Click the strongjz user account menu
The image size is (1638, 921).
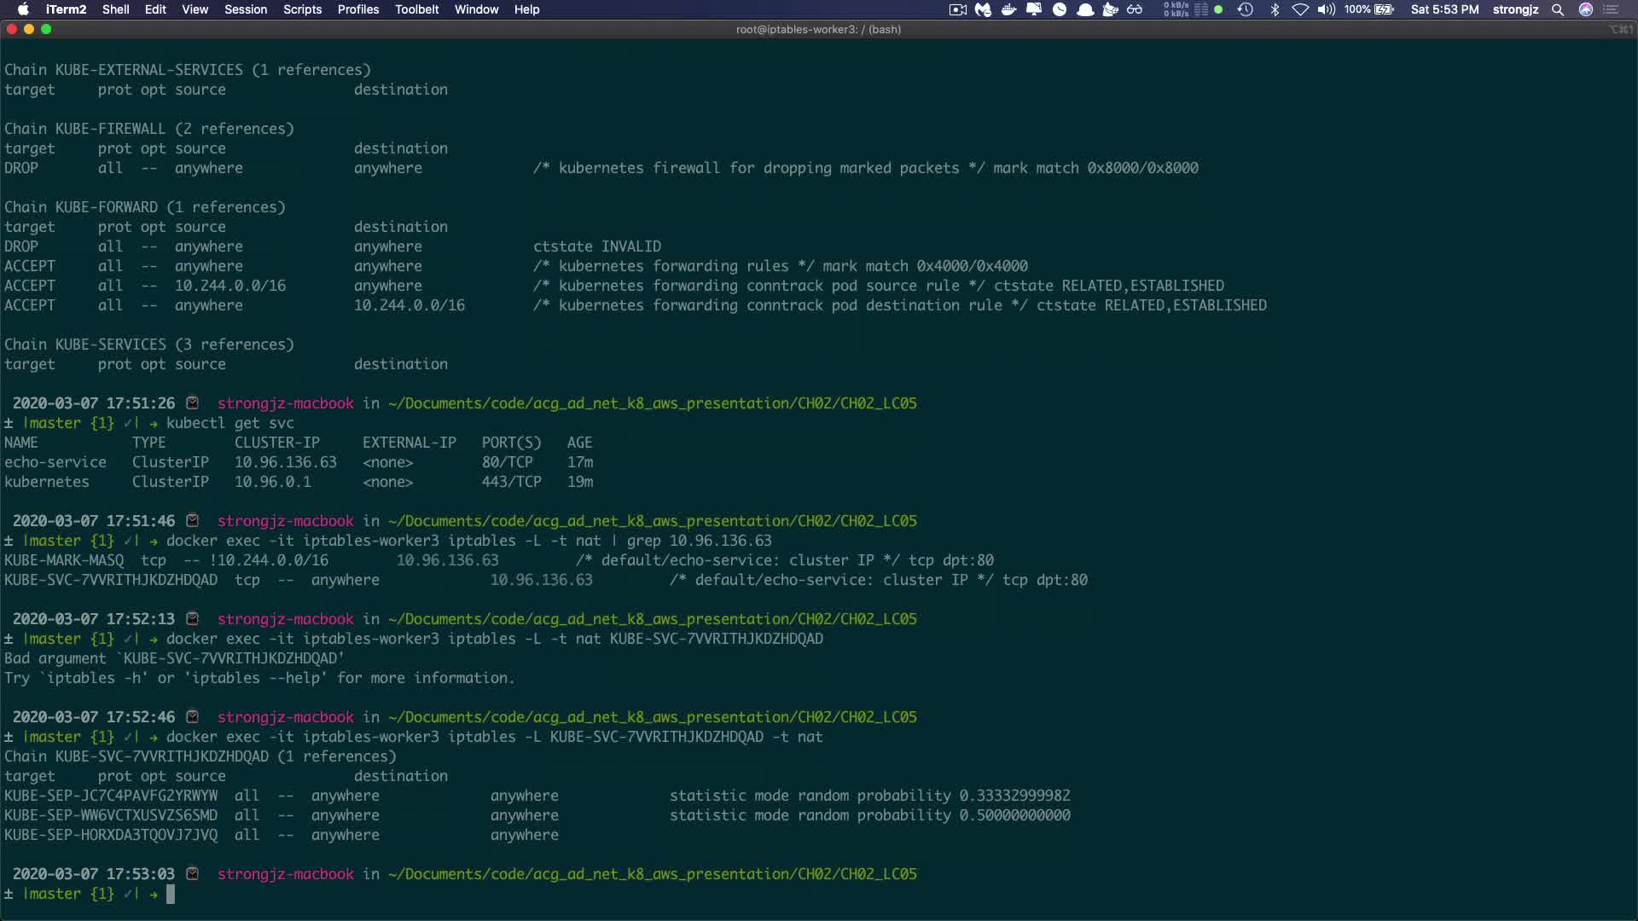(x=1515, y=9)
